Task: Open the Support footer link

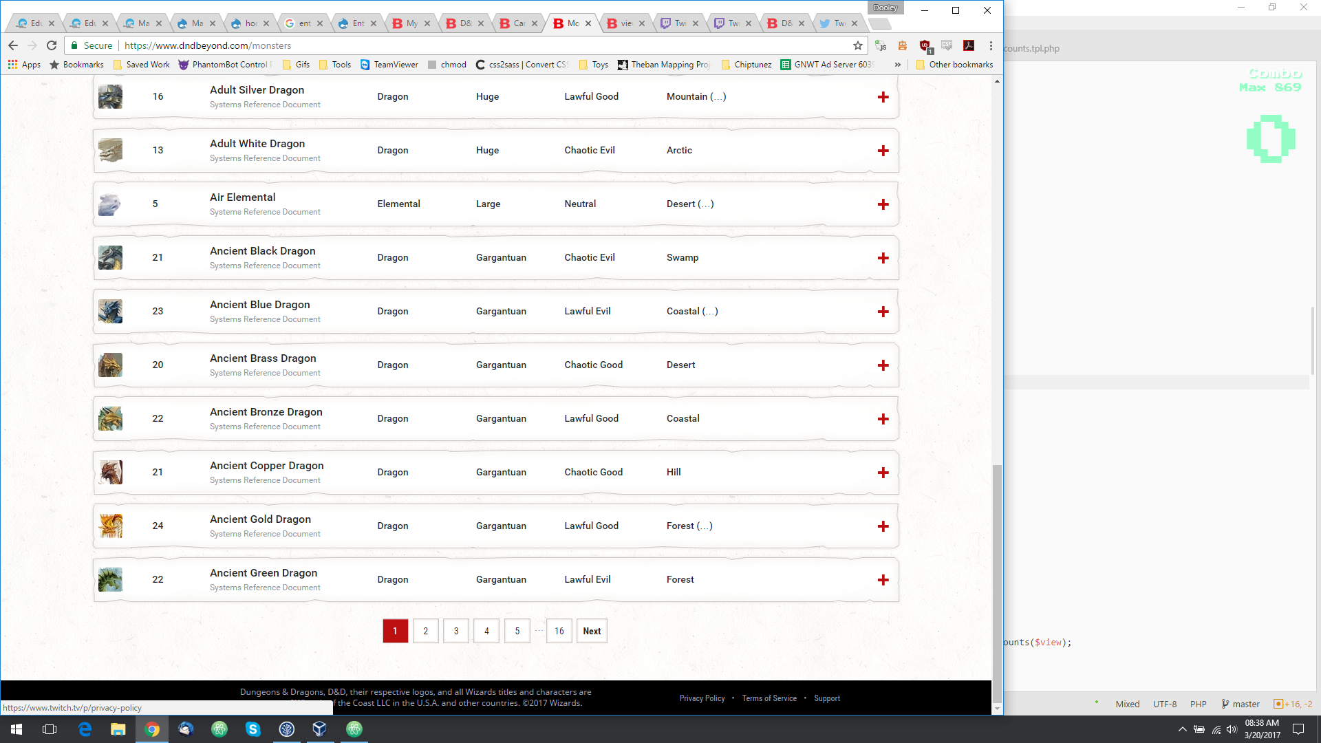Action: coord(827,698)
